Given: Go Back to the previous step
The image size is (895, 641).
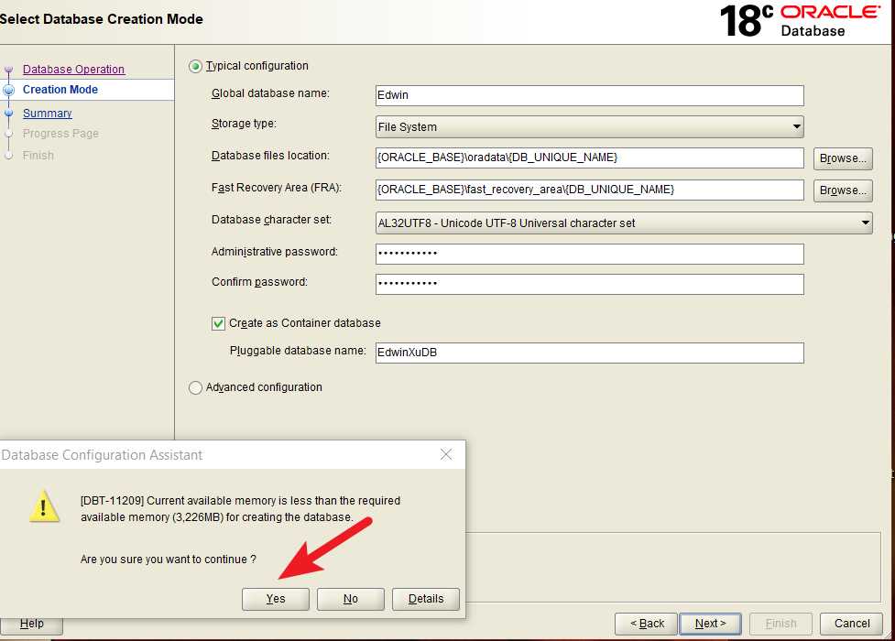Looking at the screenshot, I should 646,624.
